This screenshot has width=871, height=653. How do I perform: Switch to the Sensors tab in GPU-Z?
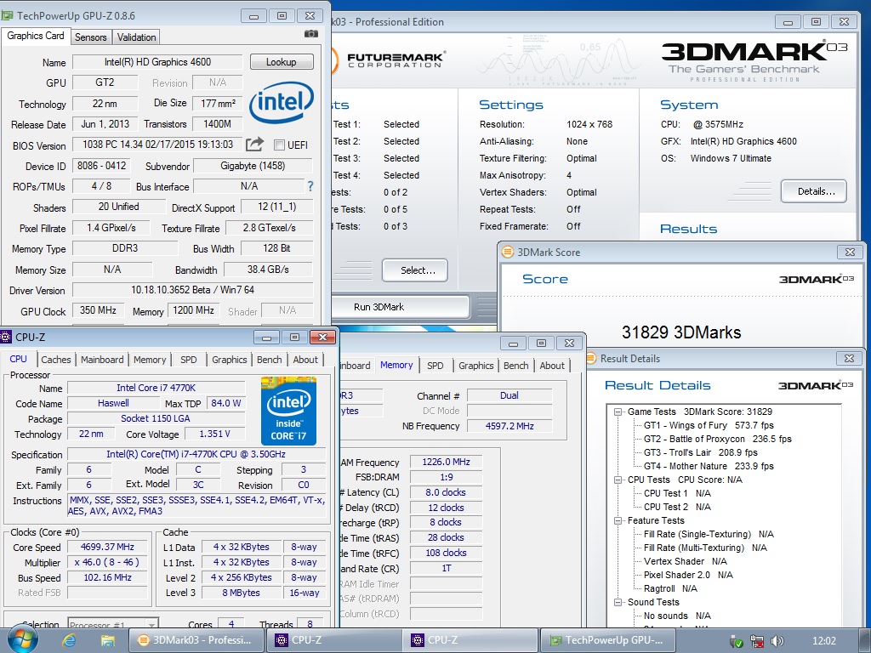coord(91,37)
